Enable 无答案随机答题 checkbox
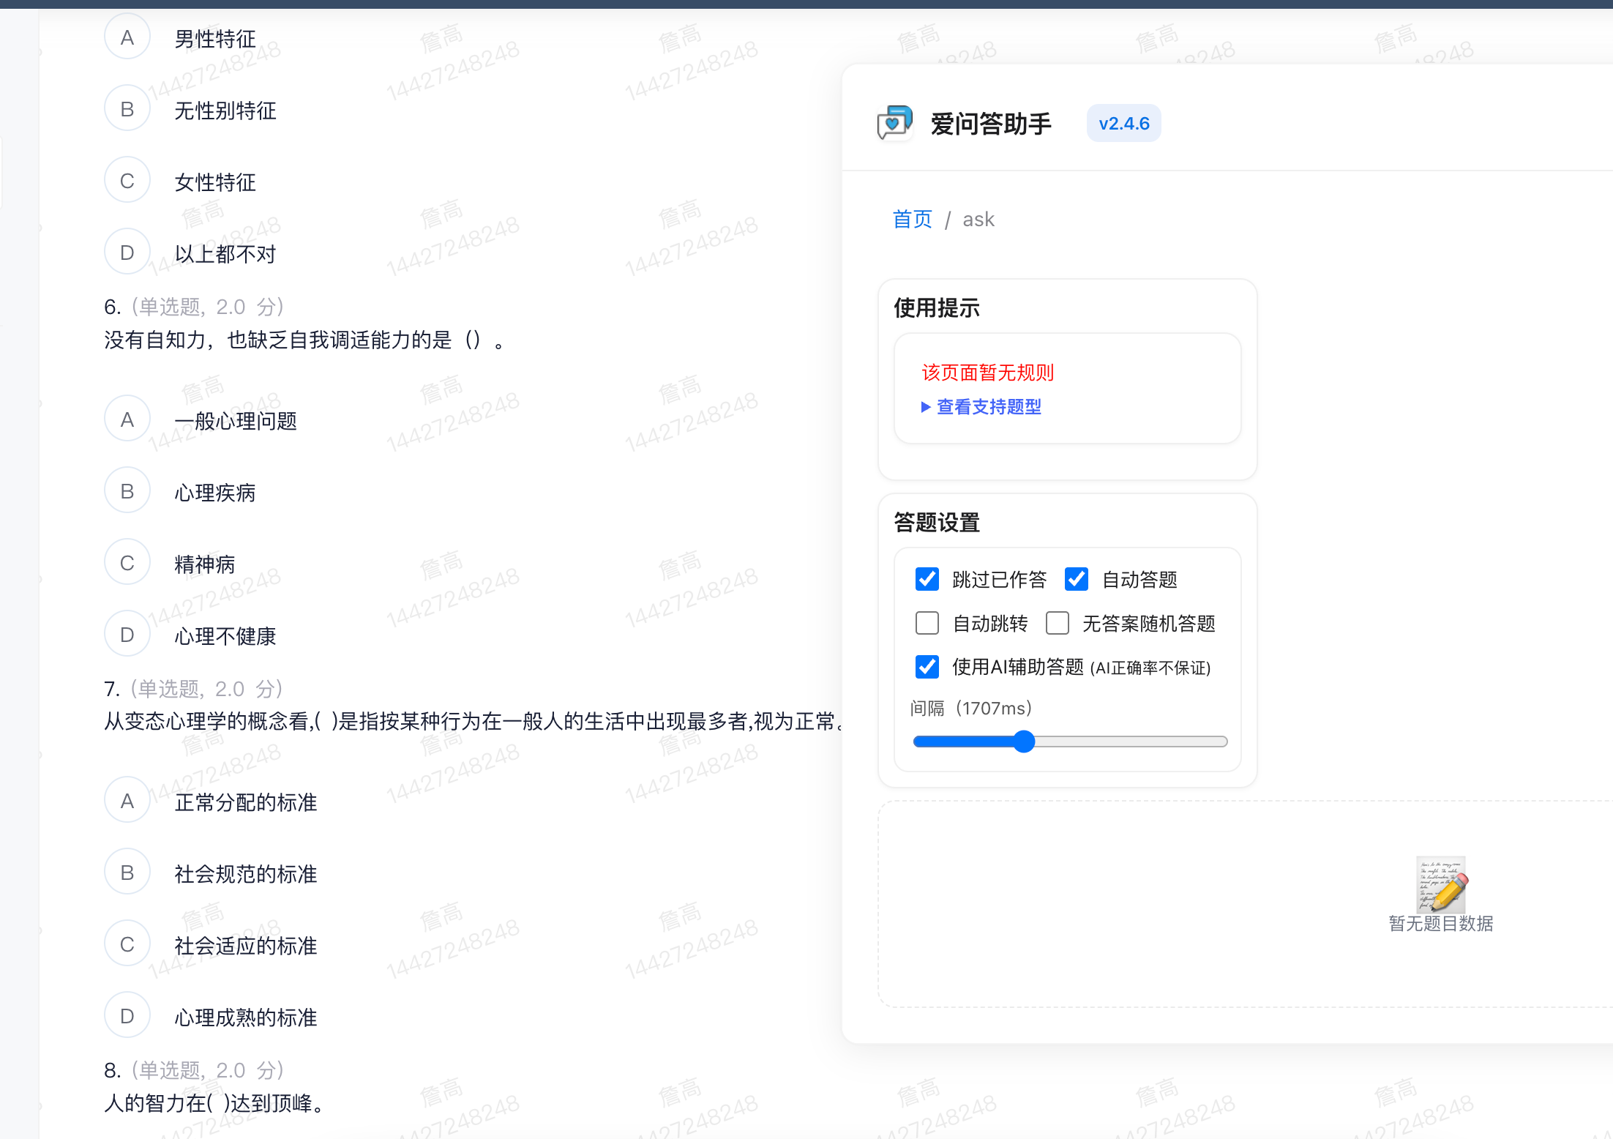Image resolution: width=1613 pixels, height=1139 pixels. [x=1058, y=623]
